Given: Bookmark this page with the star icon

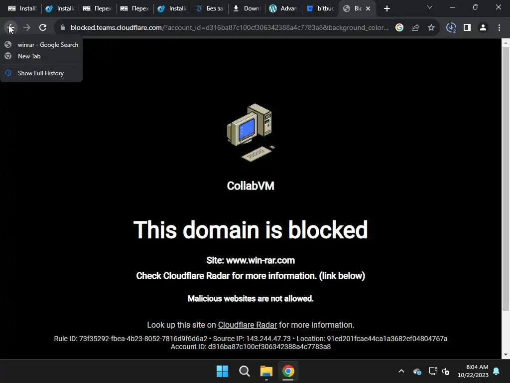Looking at the screenshot, I should point(431,28).
